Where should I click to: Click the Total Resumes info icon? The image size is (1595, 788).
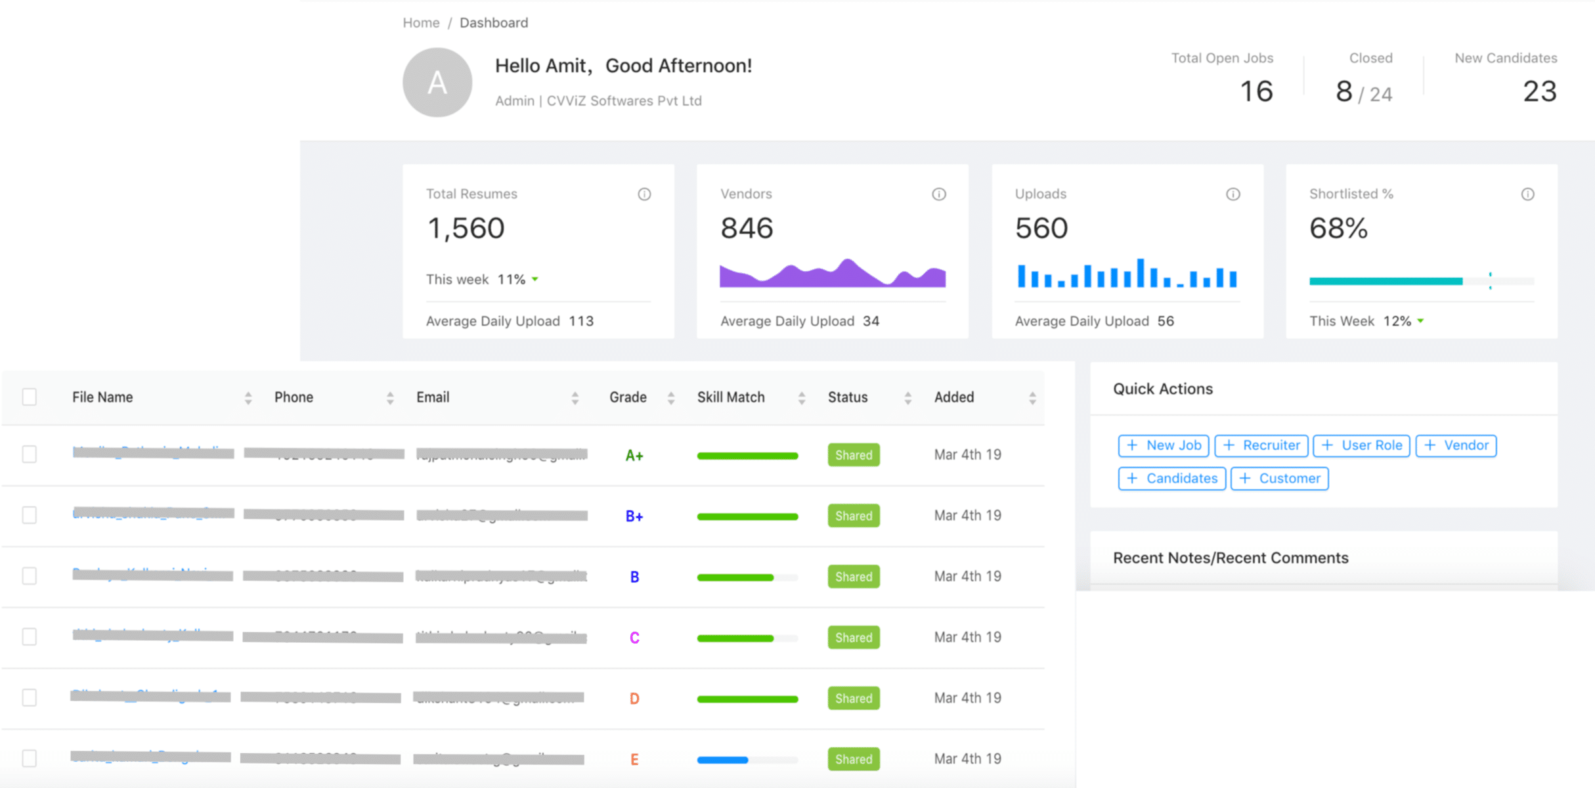644,194
